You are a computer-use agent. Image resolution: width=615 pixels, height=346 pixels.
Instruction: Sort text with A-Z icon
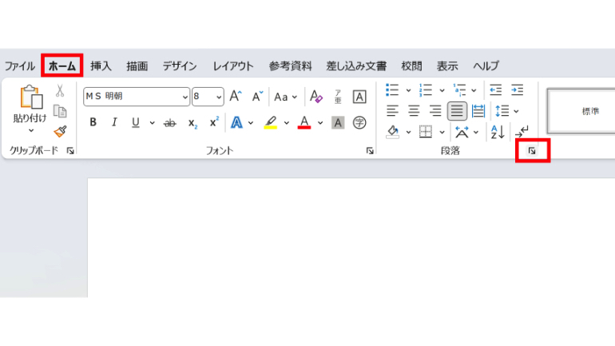(498, 132)
